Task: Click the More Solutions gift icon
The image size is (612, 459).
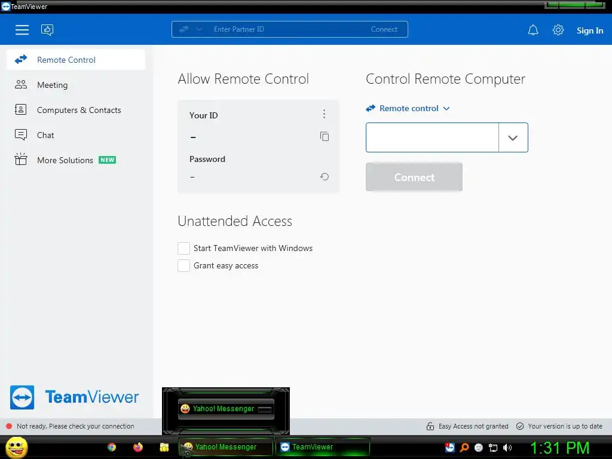Action: tap(21, 159)
